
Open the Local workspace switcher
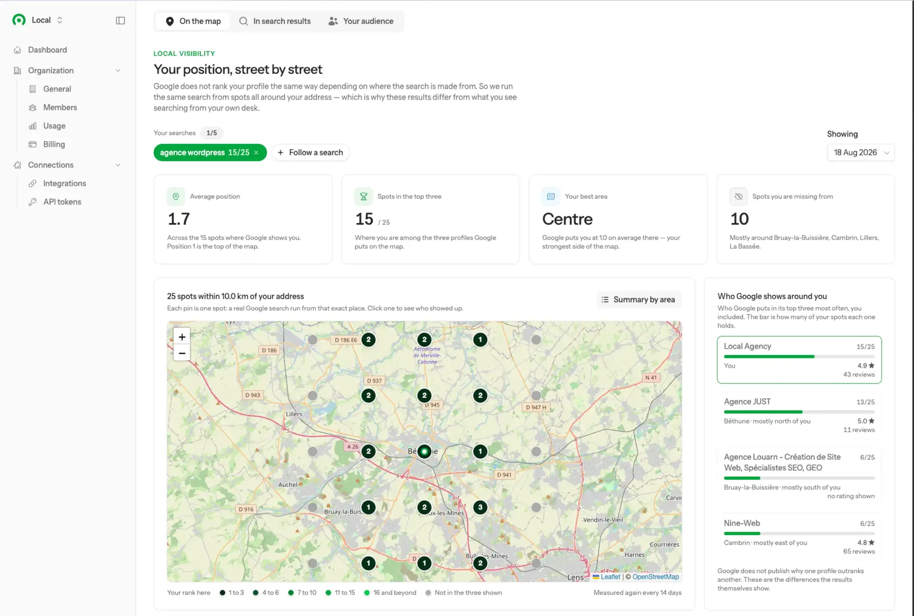pos(47,20)
